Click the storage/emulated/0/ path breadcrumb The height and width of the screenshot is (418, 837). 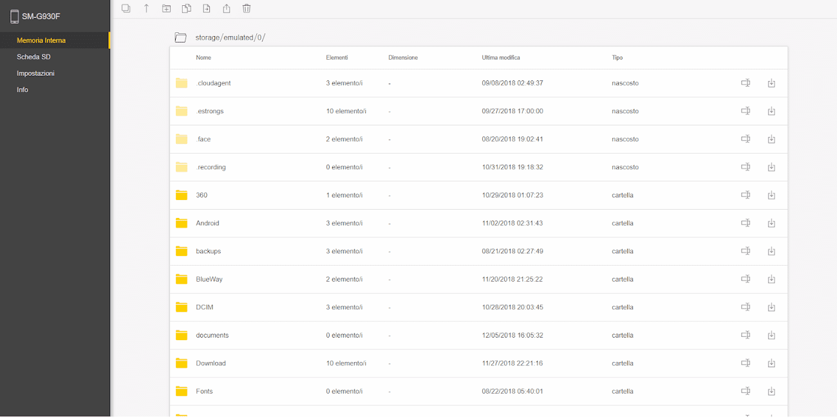230,37
